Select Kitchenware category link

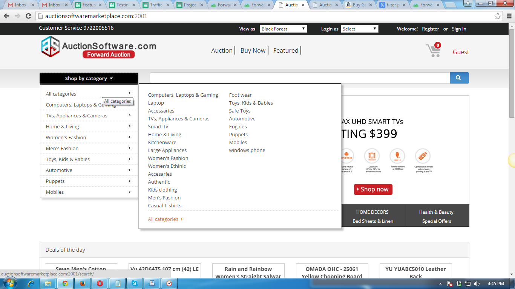click(x=162, y=142)
